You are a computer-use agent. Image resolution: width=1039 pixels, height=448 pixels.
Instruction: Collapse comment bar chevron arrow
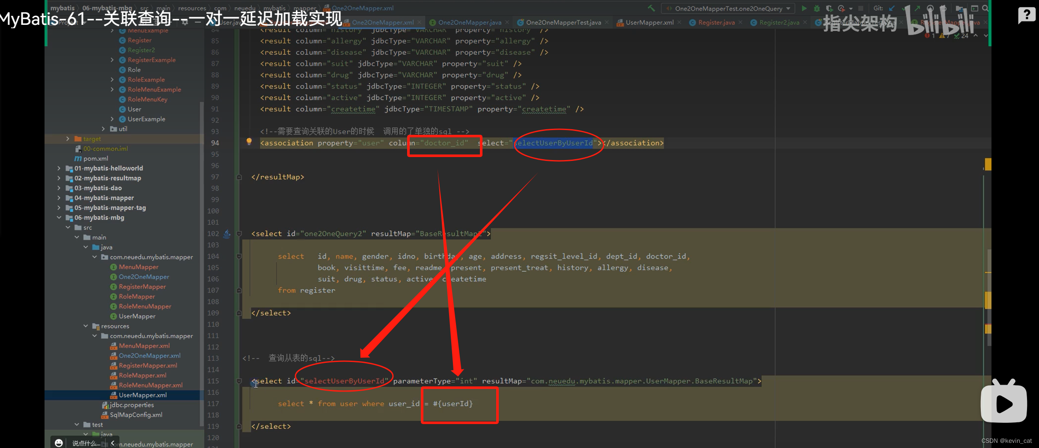(113, 443)
